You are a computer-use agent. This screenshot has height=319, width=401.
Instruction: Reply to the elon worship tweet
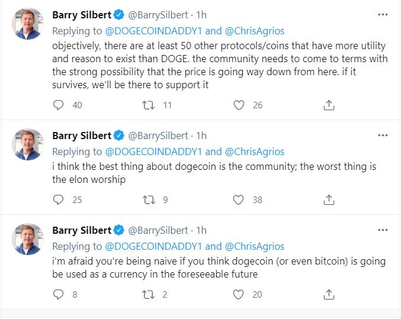[58, 200]
